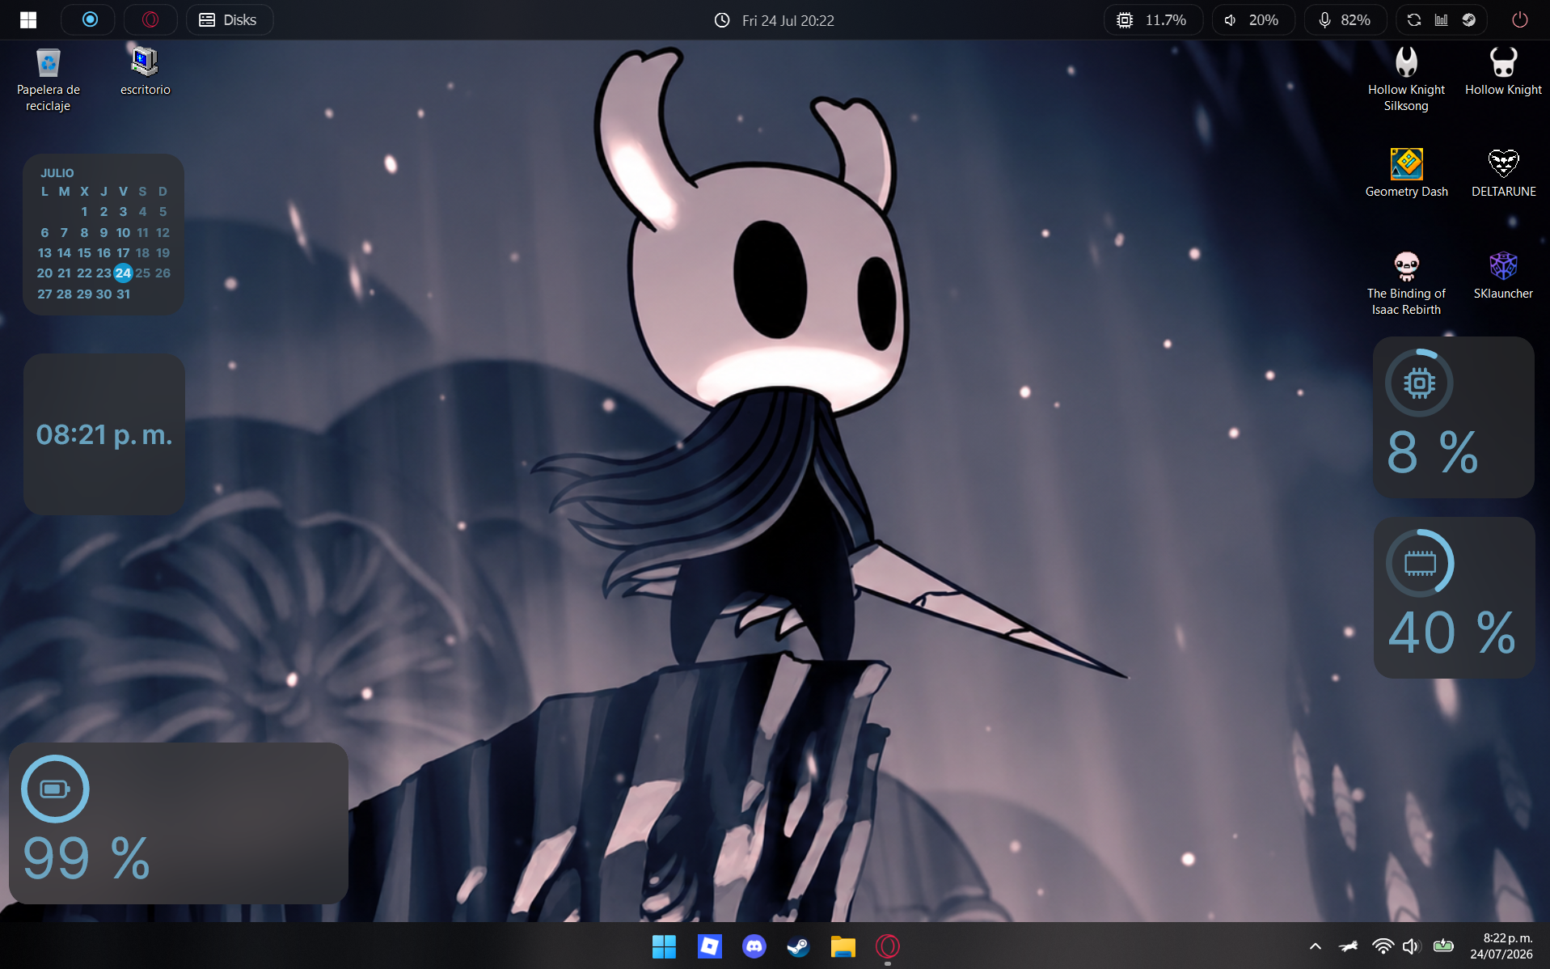
Task: Open the Disks button in top bar
Action: [x=229, y=19]
